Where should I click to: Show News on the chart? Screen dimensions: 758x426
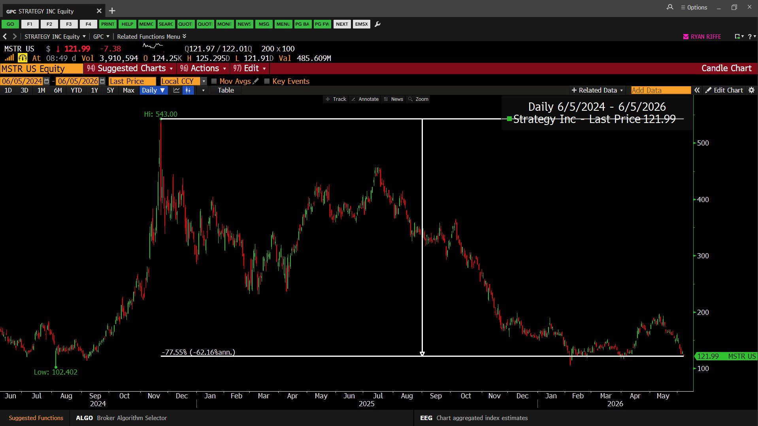click(x=394, y=99)
